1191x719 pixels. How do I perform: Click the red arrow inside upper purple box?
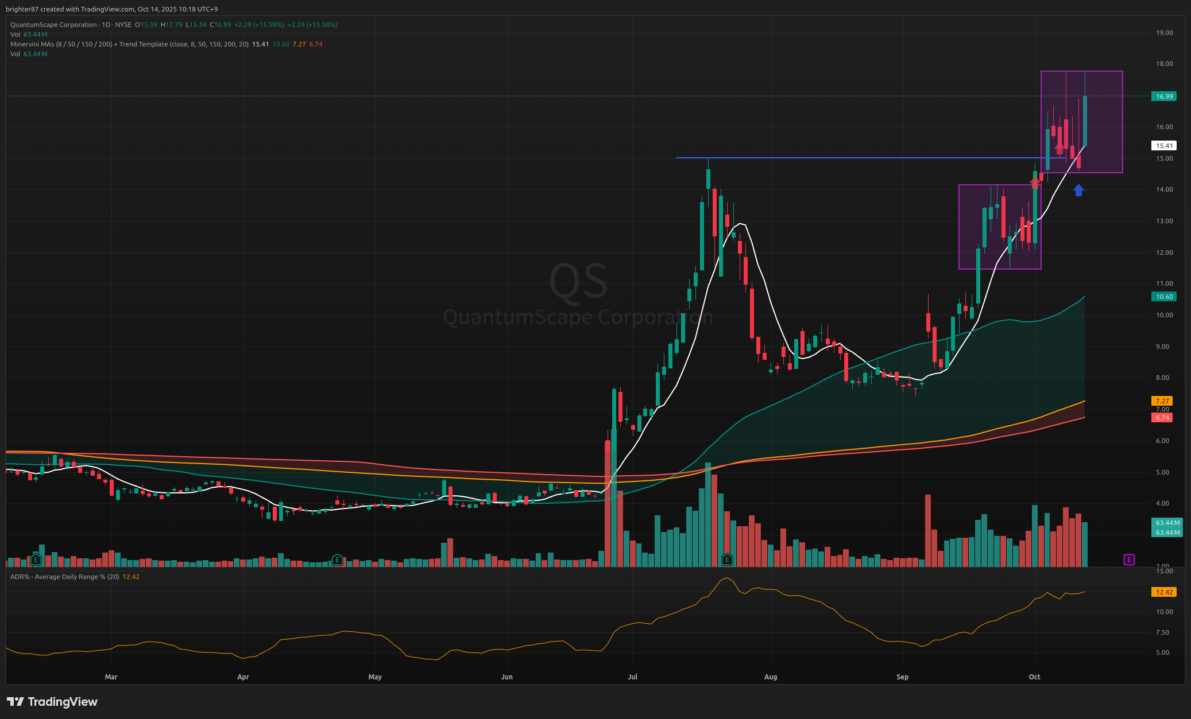1059,149
